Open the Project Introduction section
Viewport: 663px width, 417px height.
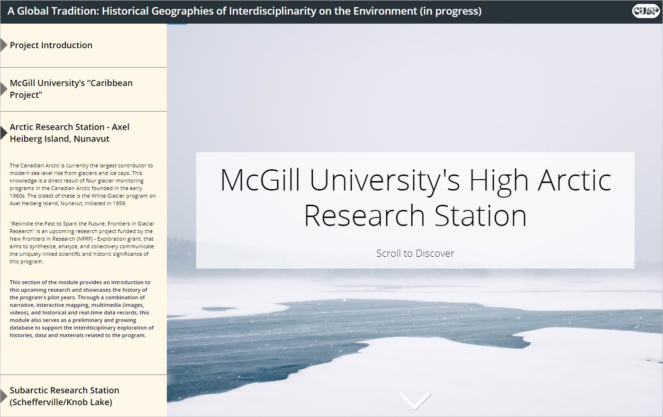[51, 45]
